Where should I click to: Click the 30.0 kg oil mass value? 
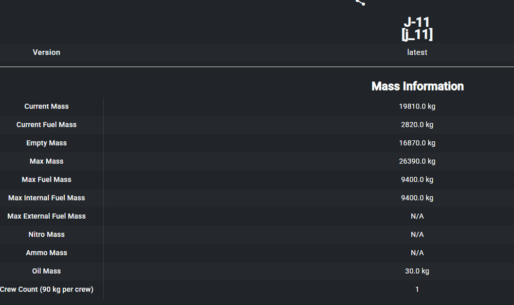(417, 271)
